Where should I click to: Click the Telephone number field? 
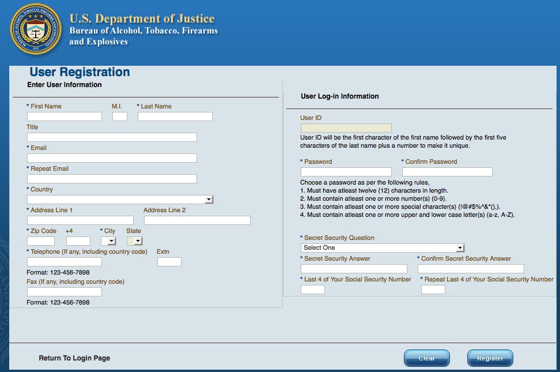pos(65,262)
